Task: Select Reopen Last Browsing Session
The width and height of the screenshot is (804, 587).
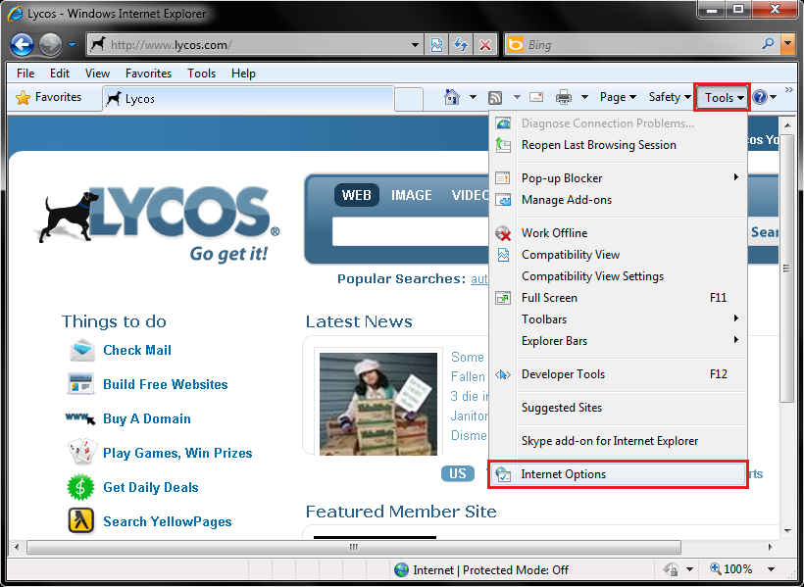Action: pos(618,145)
